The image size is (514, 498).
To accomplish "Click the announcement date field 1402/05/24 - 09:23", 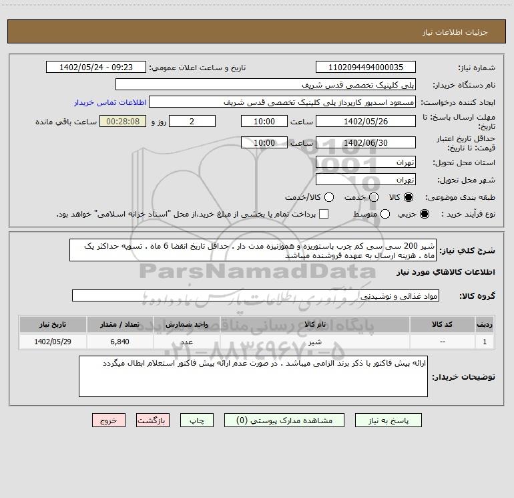I will click(96, 68).
